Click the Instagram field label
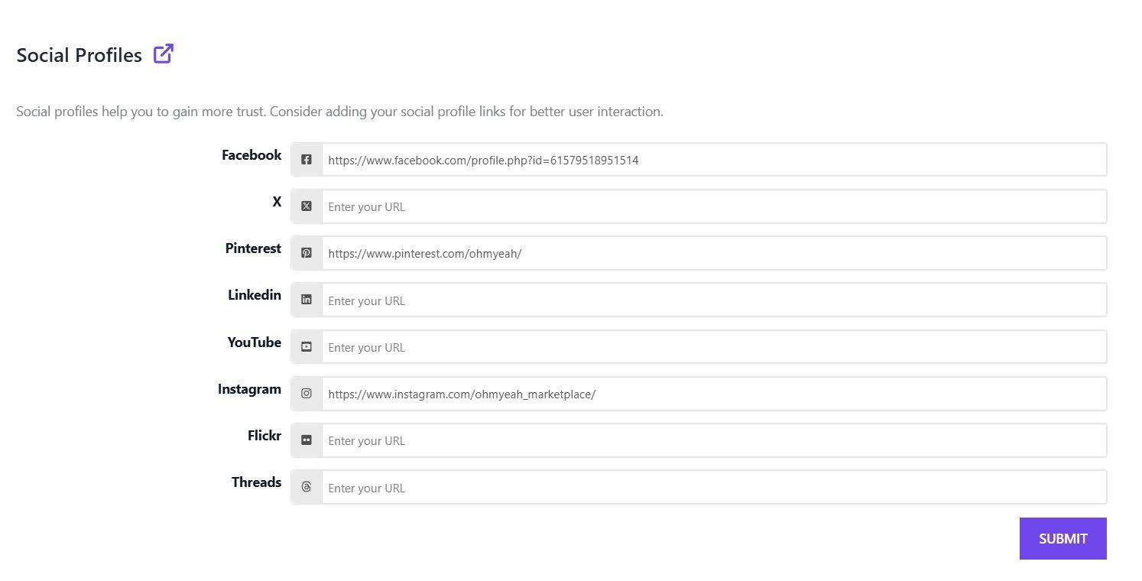 pos(249,389)
